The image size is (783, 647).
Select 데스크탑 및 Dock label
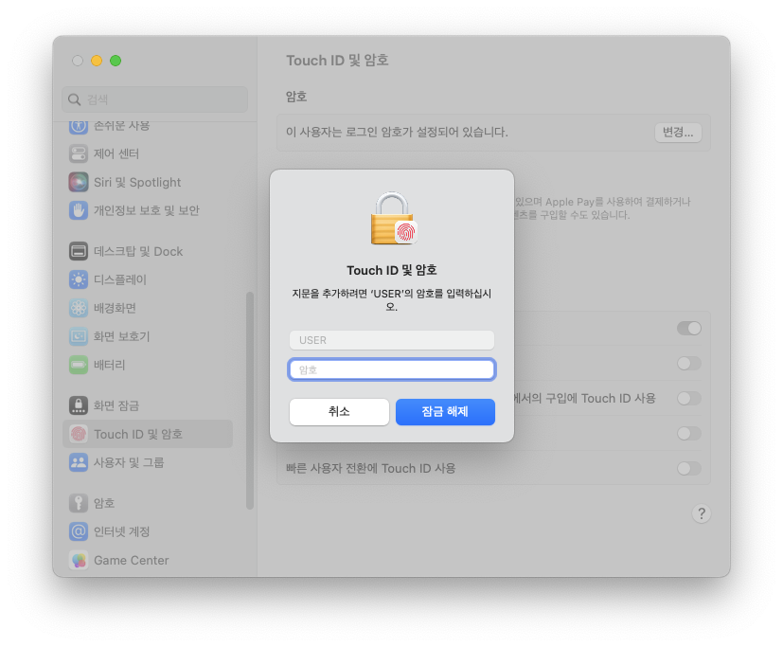point(138,251)
